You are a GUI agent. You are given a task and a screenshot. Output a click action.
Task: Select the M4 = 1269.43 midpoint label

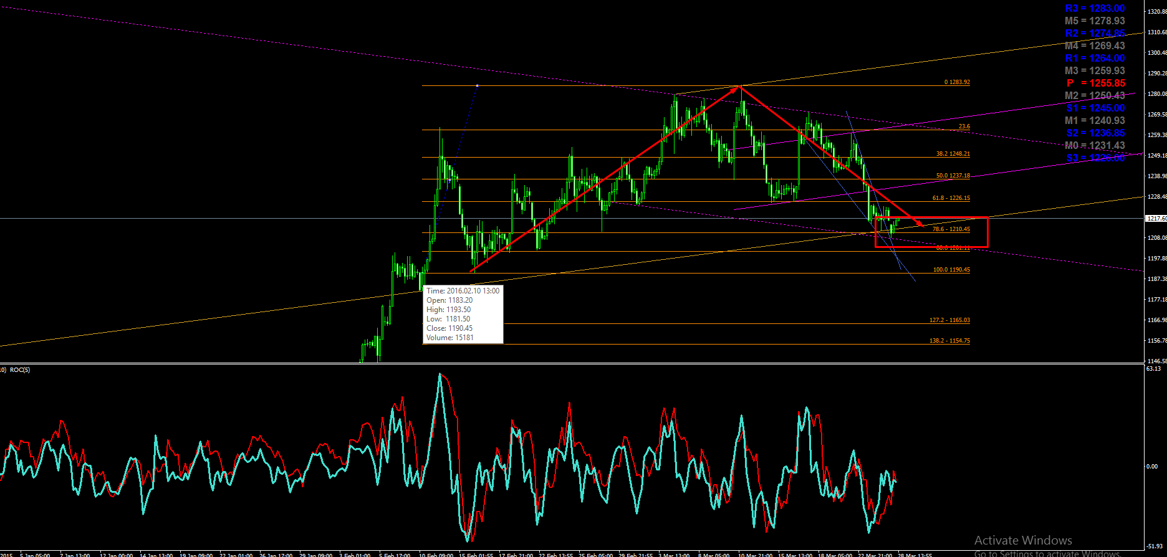pyautogui.click(x=1095, y=46)
